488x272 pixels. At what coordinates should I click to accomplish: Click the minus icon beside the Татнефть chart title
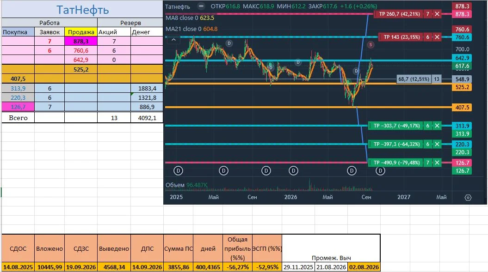[x=201, y=6]
